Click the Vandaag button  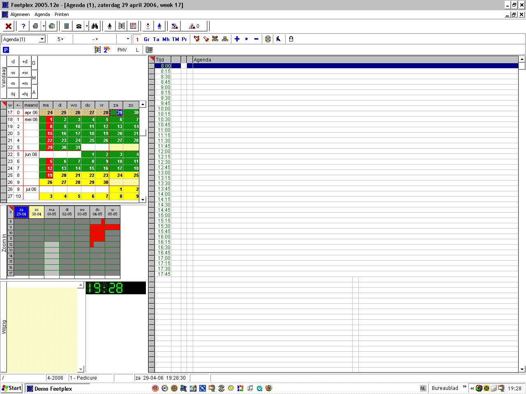click(x=4, y=77)
